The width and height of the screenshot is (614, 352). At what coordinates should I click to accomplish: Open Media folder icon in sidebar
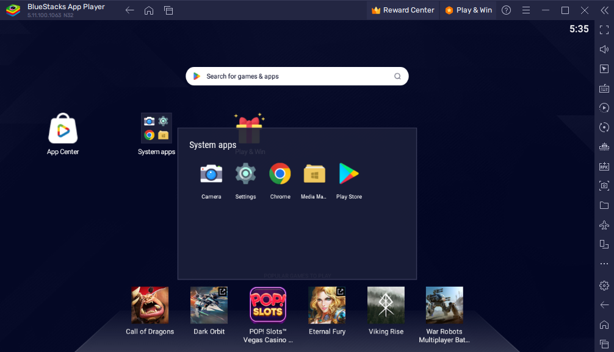tap(604, 205)
